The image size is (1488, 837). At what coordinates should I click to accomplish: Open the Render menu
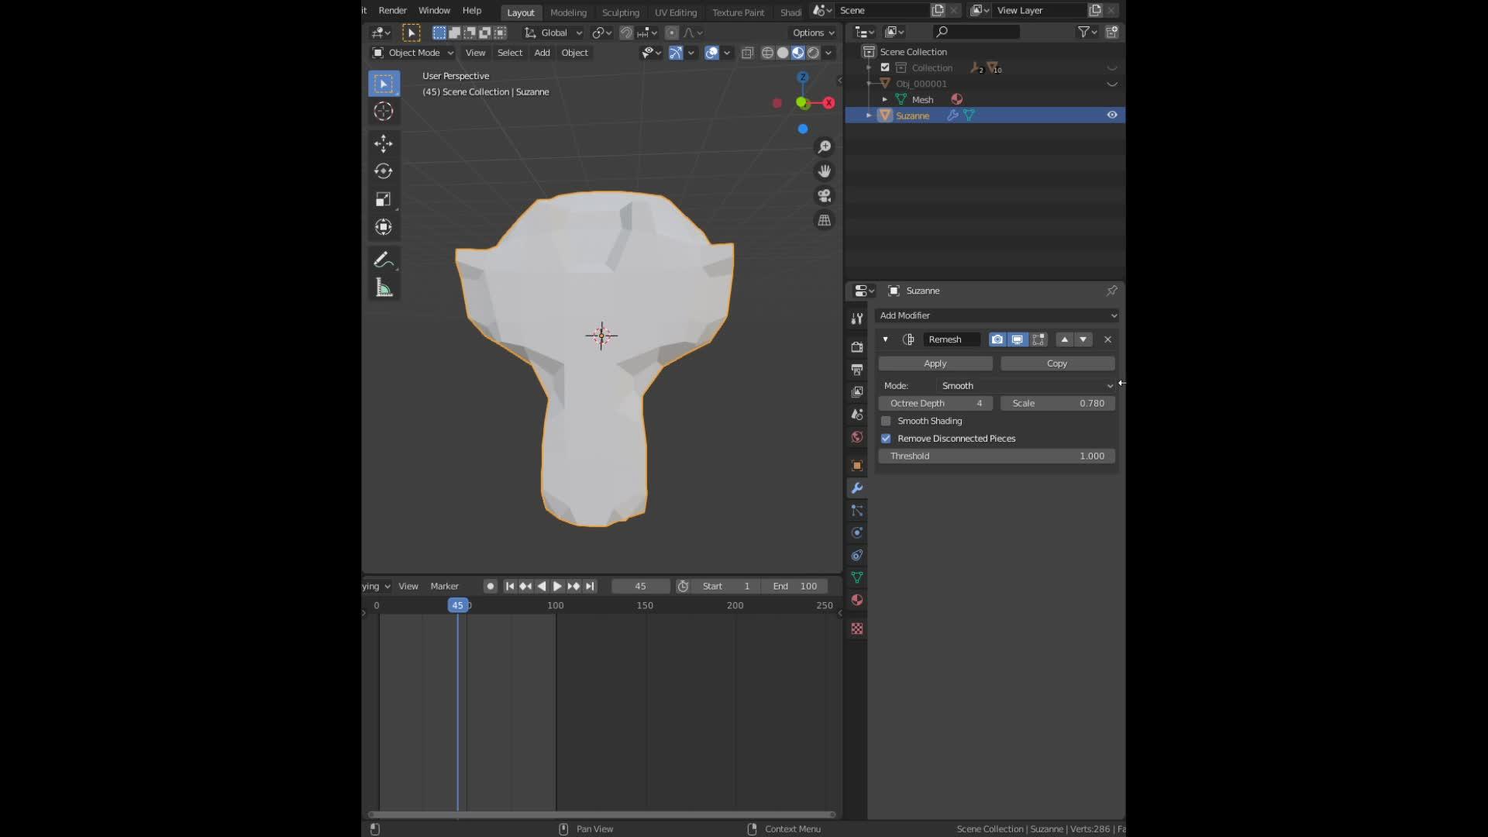click(392, 10)
